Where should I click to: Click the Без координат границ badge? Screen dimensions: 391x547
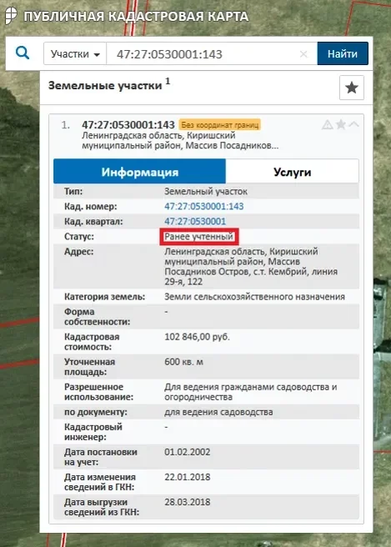(220, 125)
